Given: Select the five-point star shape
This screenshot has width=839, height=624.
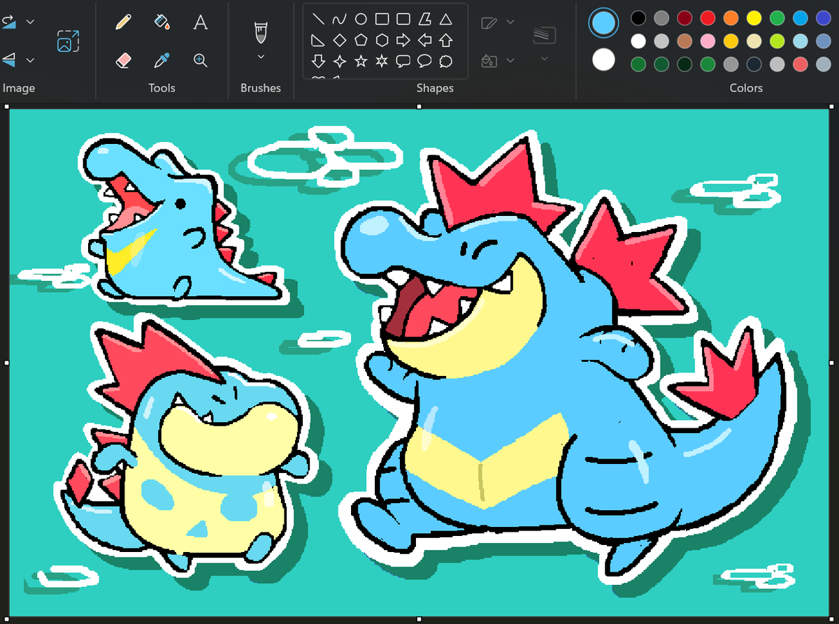Looking at the screenshot, I should pyautogui.click(x=361, y=61).
